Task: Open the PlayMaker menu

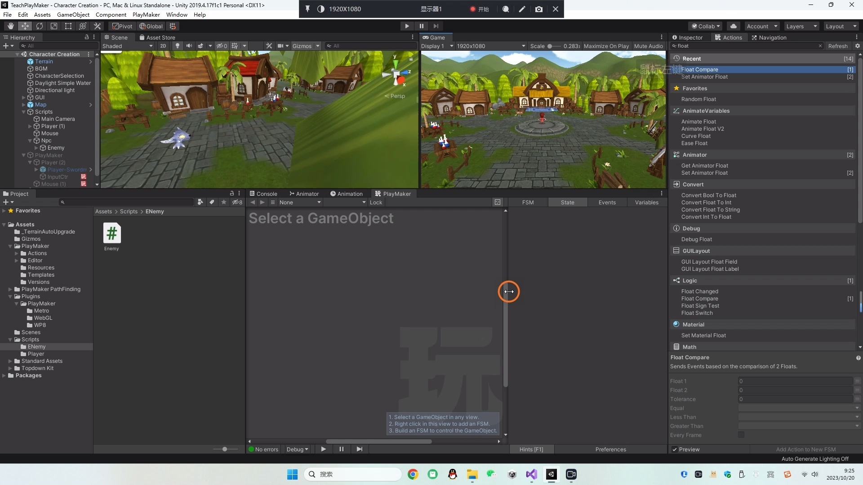Action: [146, 14]
